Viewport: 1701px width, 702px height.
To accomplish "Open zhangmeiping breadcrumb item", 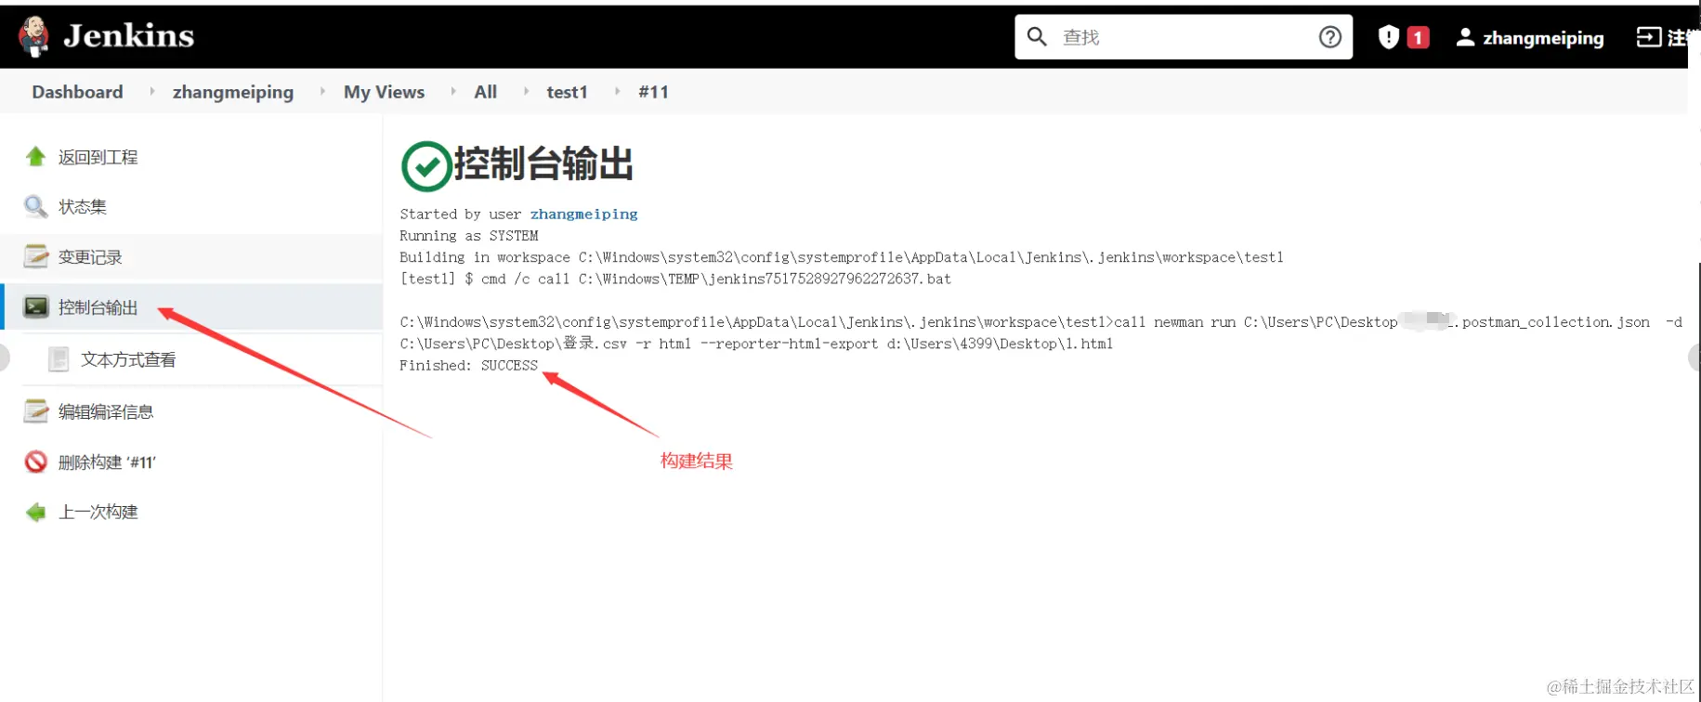I will pyautogui.click(x=233, y=92).
